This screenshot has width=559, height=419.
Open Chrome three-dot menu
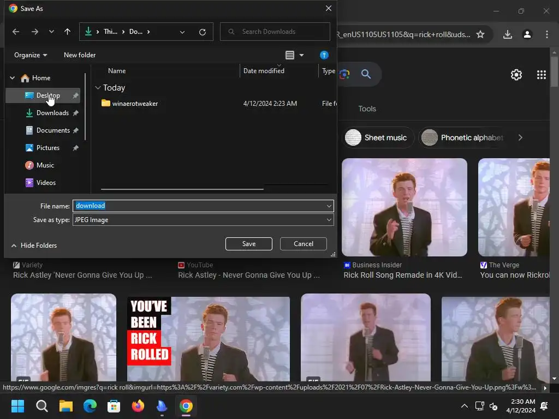(547, 34)
